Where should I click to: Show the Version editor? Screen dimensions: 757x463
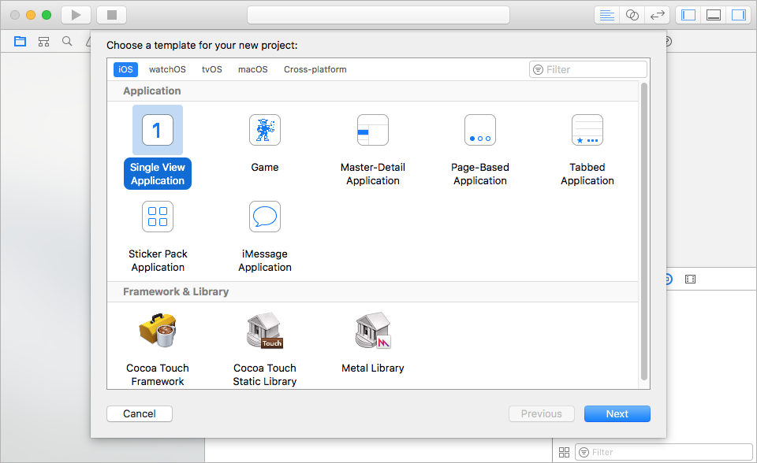point(657,15)
